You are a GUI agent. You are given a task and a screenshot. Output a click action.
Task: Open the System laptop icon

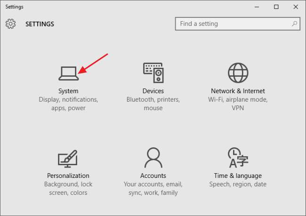point(69,73)
